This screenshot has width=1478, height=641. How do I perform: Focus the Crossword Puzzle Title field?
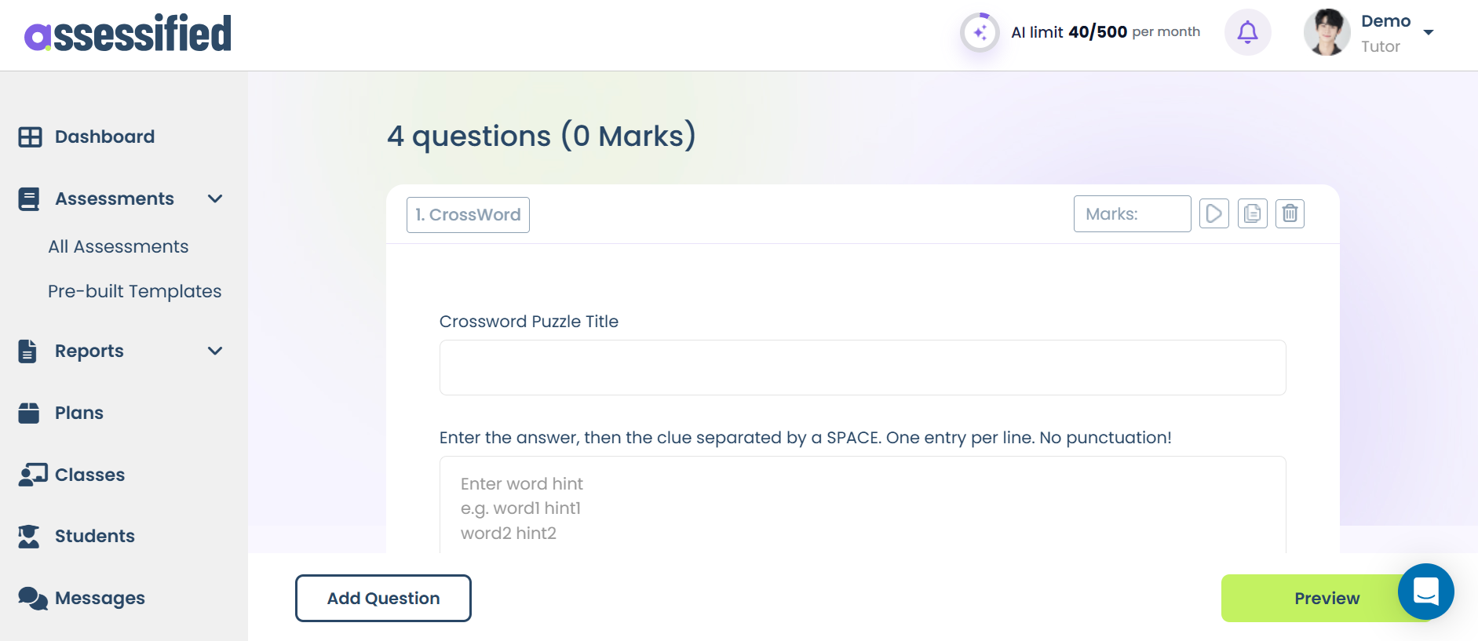tap(862, 367)
